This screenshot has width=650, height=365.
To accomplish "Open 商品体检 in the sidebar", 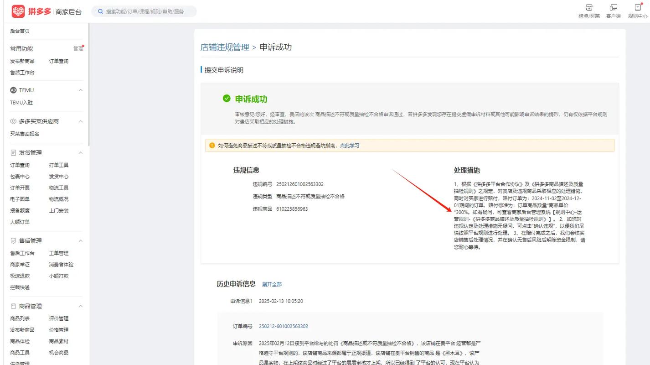I will [x=20, y=341].
